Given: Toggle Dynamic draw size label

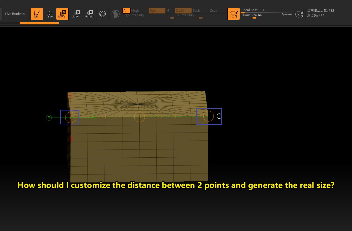Looking at the screenshot, I should click(x=286, y=14).
